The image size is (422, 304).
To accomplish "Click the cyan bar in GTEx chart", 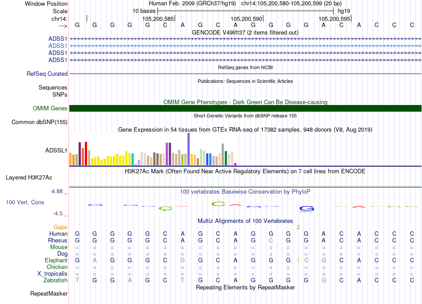I will [x=132, y=159].
